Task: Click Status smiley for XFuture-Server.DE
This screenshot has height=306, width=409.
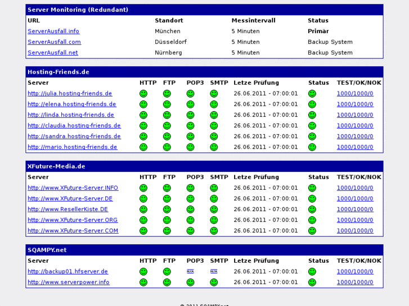Action: (x=312, y=198)
